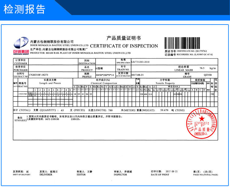Select the linear mass value 76.5
Screen dimensions: 230x191
point(202,68)
